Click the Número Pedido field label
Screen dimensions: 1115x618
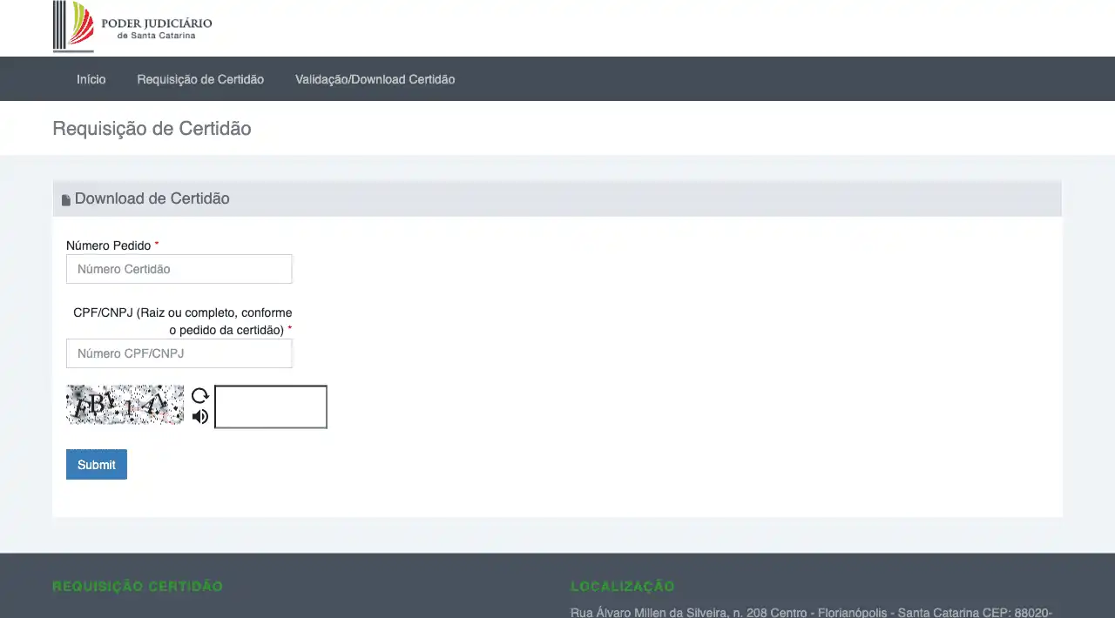tap(109, 245)
